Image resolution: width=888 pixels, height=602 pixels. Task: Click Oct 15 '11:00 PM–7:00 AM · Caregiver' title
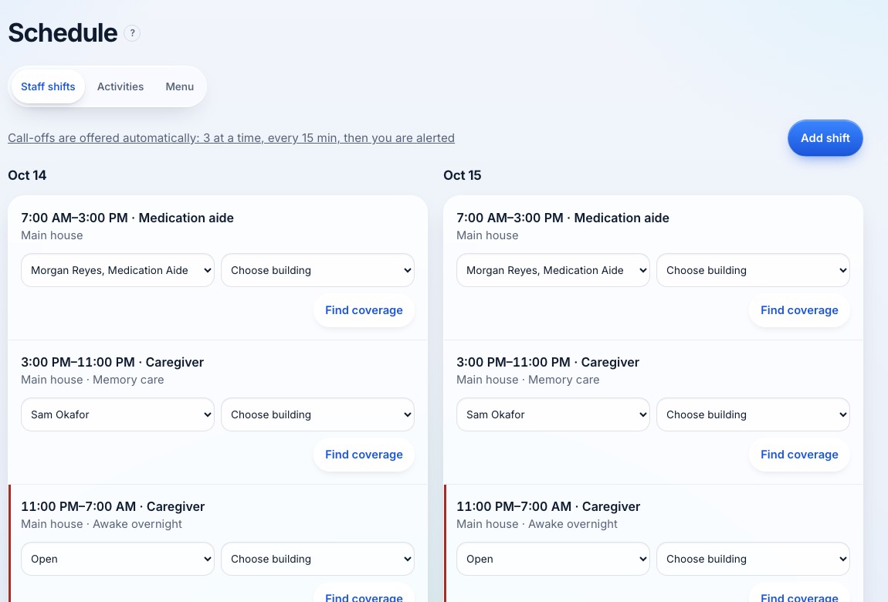[x=548, y=506]
